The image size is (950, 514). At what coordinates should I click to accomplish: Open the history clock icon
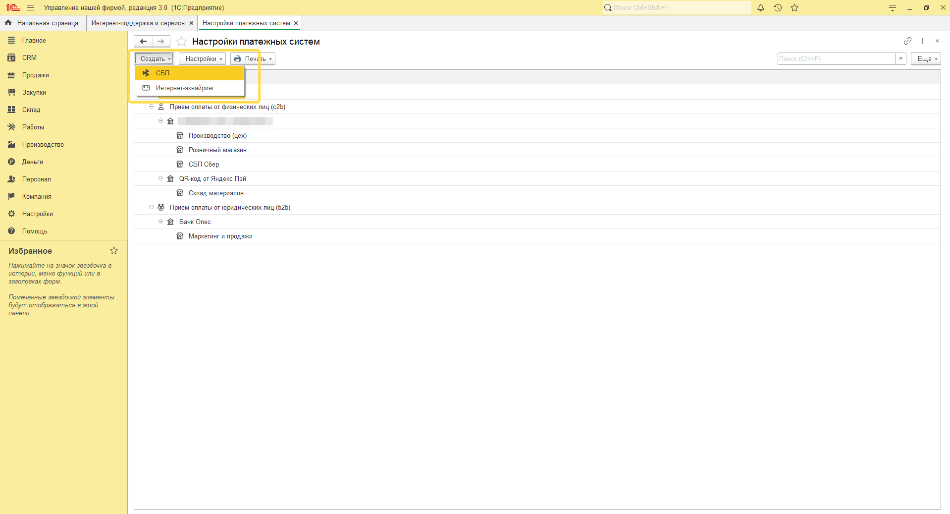[778, 8]
